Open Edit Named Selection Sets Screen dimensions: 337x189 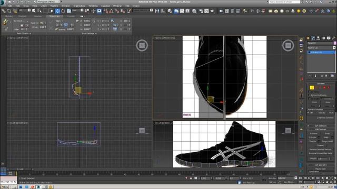(x=129, y=10)
